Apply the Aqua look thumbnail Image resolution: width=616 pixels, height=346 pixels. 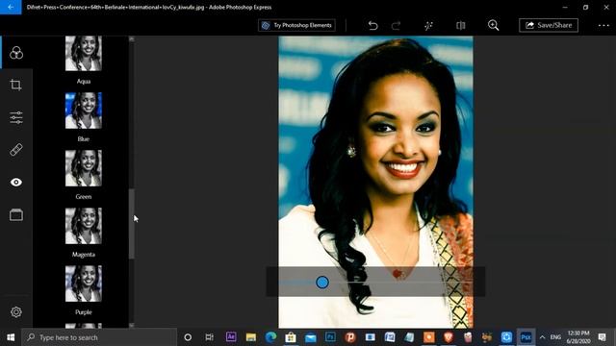click(x=84, y=54)
